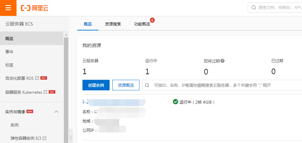Screen dimensions: 302x143
Task: Open 弹性容器实例 ECI sidebar item
Action: coord(26,138)
